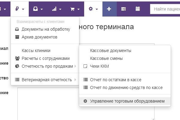Open Чеки ККМ submenu item
Screen dimensions: 180x120
tap(125, 66)
